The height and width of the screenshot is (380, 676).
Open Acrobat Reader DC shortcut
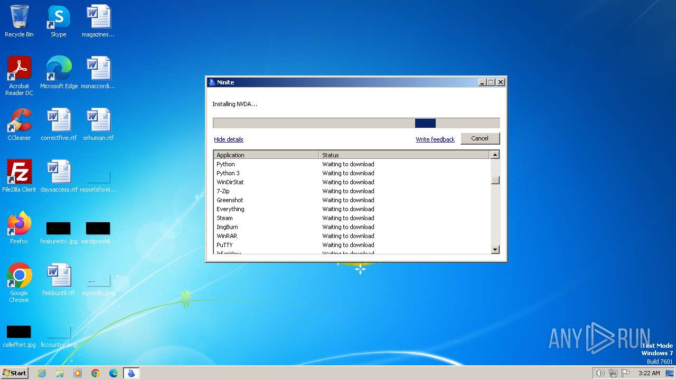pyautogui.click(x=19, y=76)
